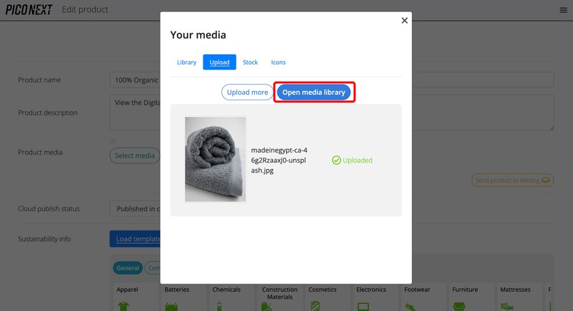
Task: Select the Footwear category icon
Action: point(411,305)
